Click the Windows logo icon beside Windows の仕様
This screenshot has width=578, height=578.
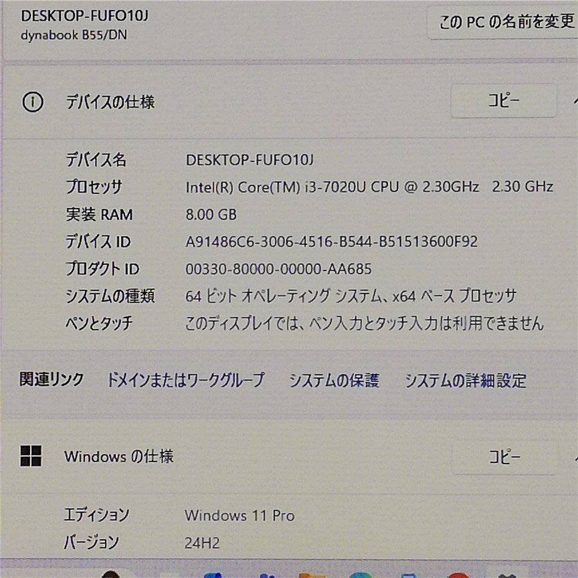pyautogui.click(x=31, y=456)
